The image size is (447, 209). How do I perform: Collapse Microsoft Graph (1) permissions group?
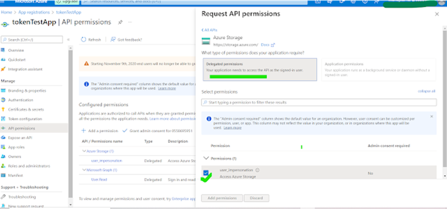tap(84, 170)
